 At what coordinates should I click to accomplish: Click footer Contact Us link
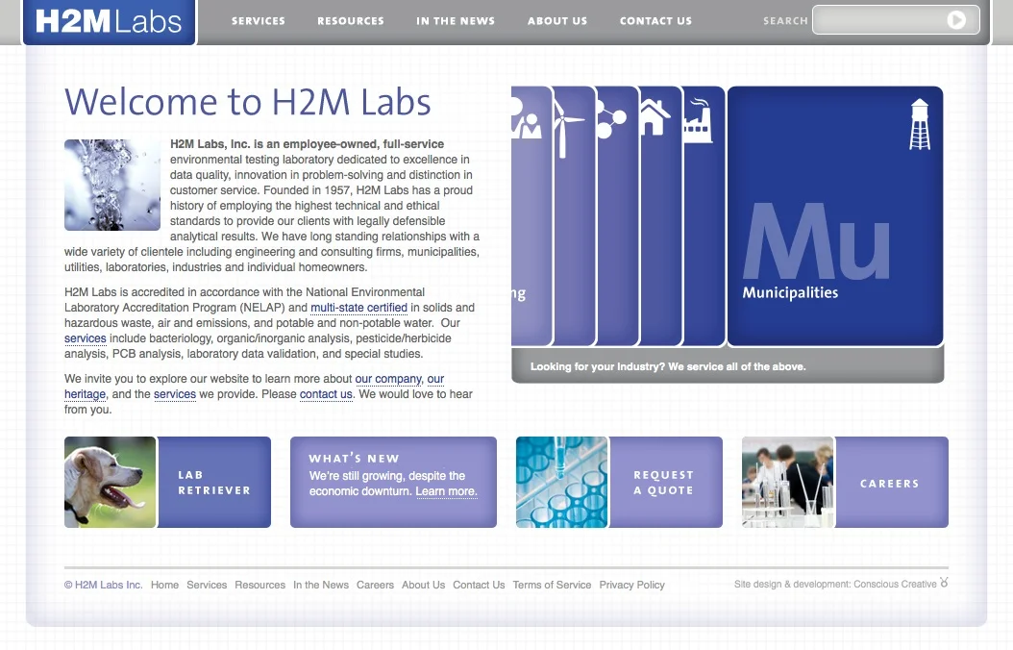(x=479, y=585)
